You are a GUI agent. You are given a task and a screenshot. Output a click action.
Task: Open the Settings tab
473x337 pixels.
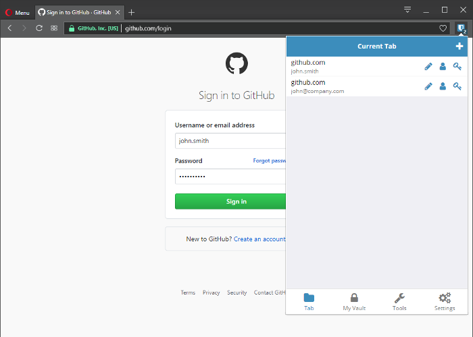[444, 302]
